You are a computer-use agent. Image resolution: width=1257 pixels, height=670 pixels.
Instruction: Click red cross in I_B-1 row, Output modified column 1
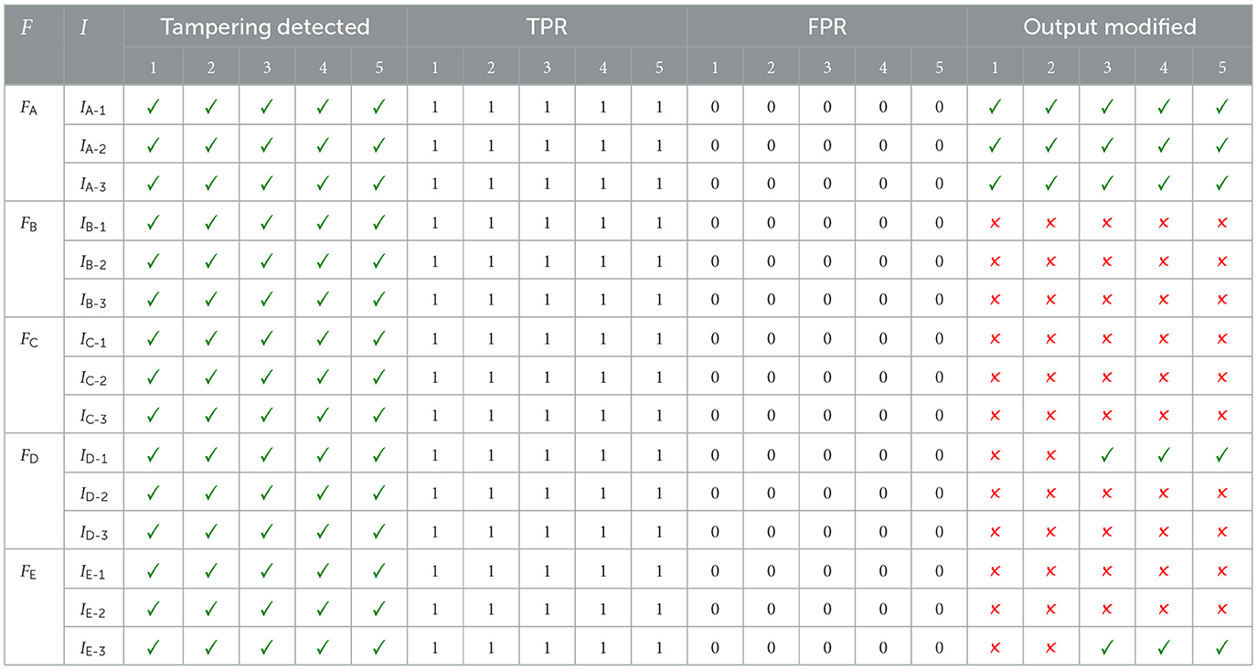coord(995,222)
